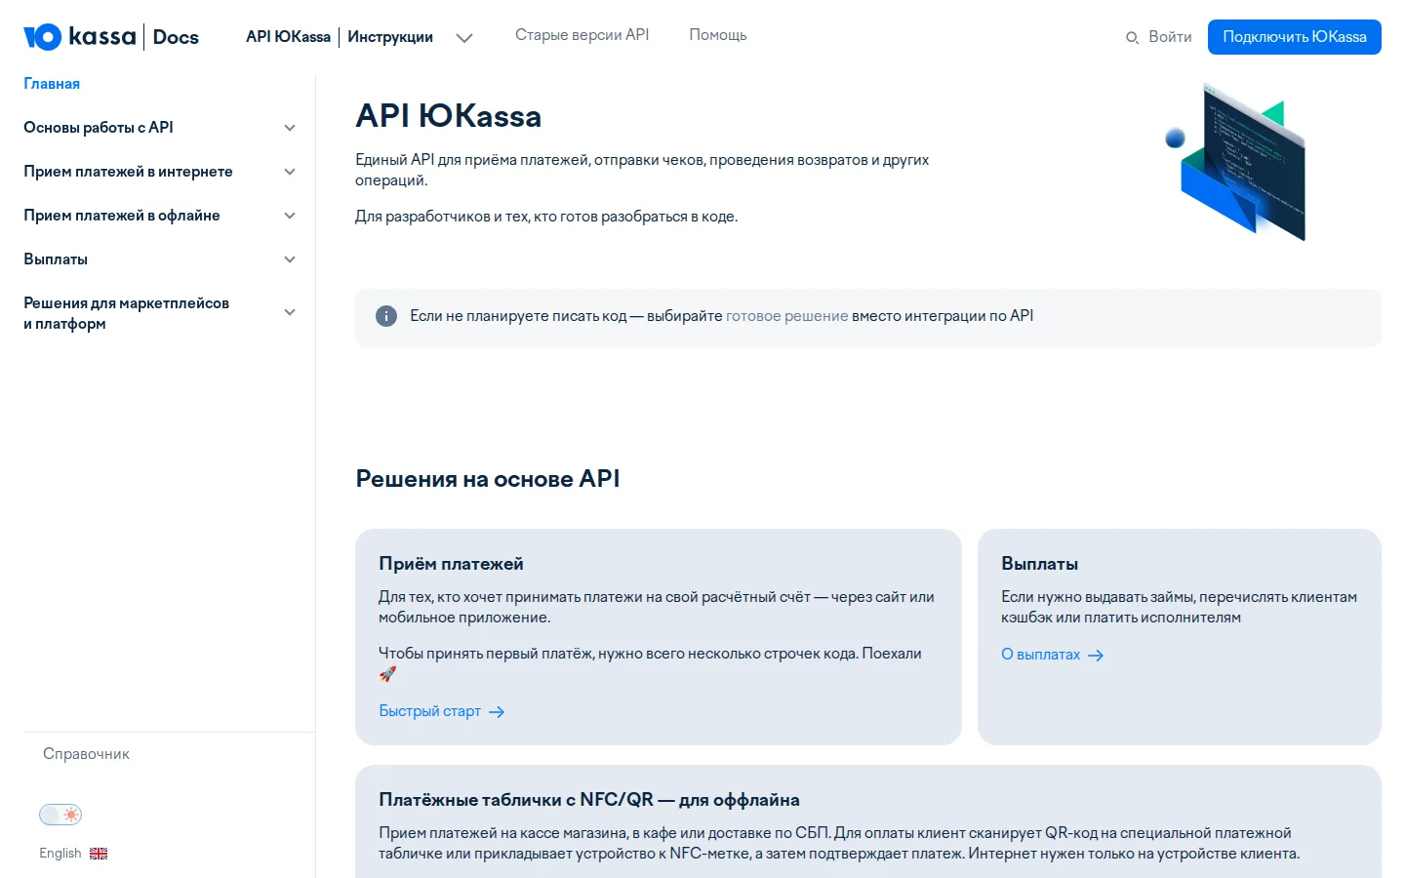Switch to the Инструкции header tab
The width and height of the screenshot is (1405, 878).
click(x=390, y=37)
